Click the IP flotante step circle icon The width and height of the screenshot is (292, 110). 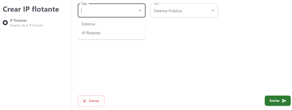coord(5,23)
